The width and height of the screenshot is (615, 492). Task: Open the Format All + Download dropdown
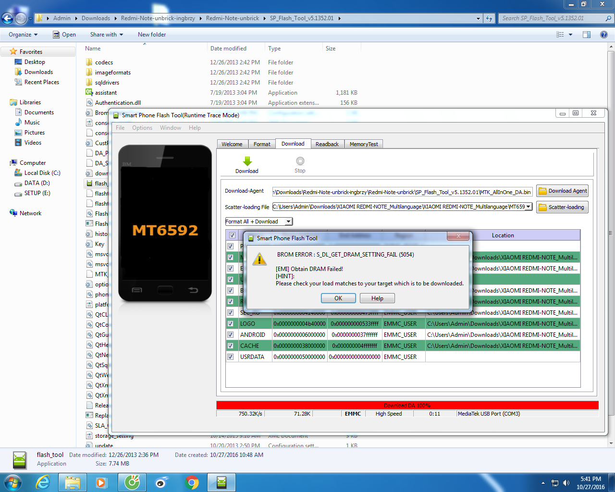pyautogui.click(x=288, y=221)
